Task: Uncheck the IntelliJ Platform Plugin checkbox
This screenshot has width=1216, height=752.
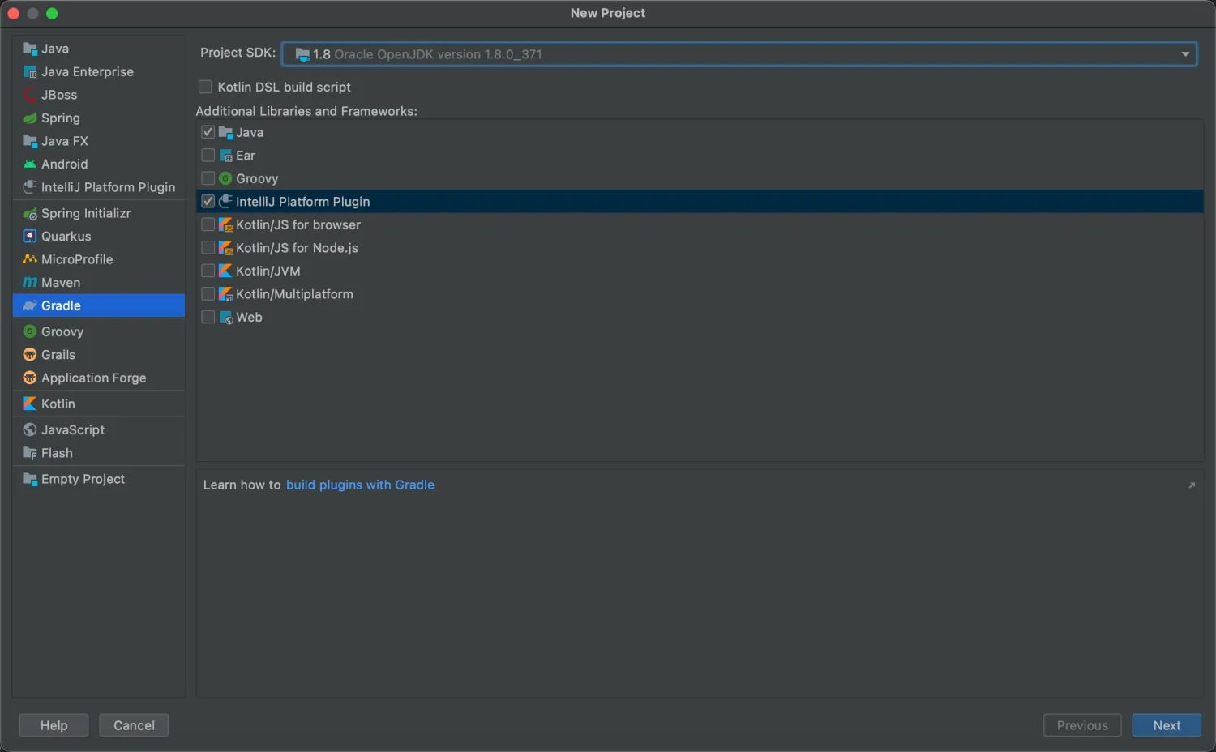Action: pos(208,201)
